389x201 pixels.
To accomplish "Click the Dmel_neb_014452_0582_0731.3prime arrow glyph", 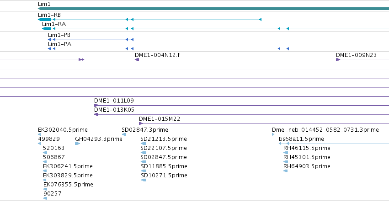I will point(273,134).
